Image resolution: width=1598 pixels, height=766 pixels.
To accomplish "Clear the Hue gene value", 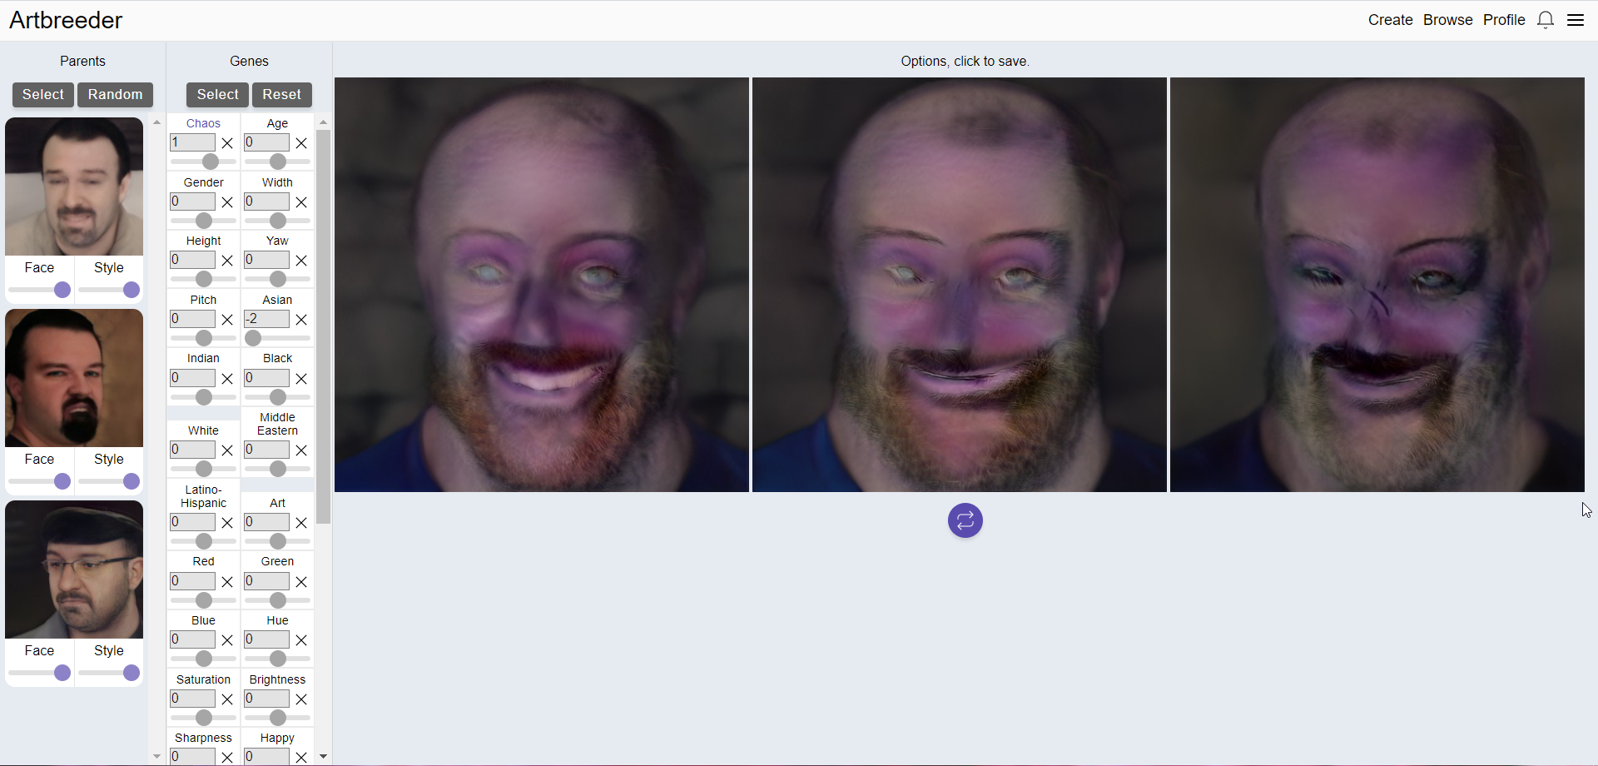I will click(x=301, y=640).
